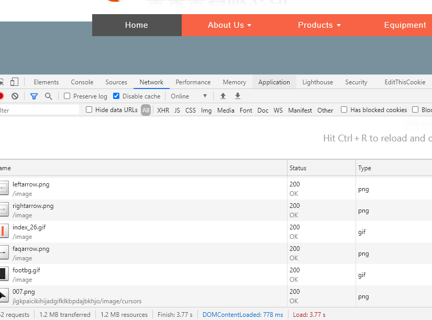432x320 pixels.
Task: Expand the Products navigation dropdown
Action: (x=319, y=25)
